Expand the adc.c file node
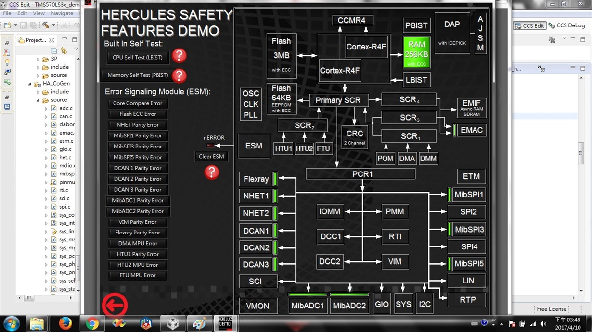The width and height of the screenshot is (592, 332). 46,108
